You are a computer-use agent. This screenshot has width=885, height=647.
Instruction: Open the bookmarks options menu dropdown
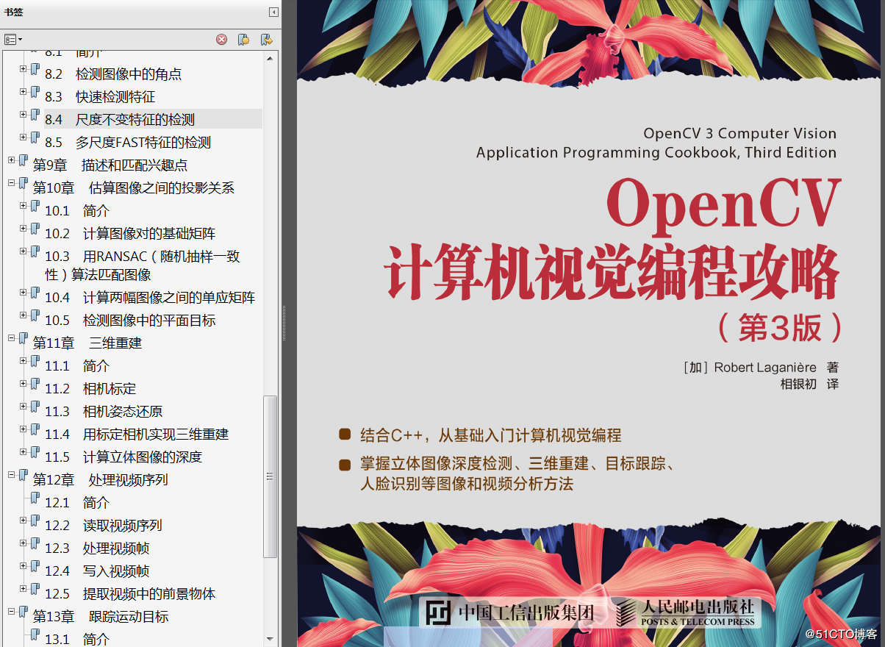(13, 39)
